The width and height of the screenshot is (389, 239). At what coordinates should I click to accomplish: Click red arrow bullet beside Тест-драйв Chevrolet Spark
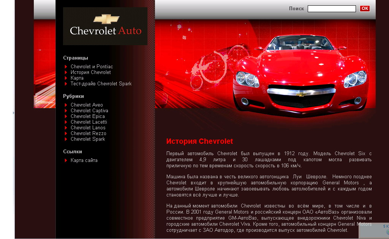point(66,84)
